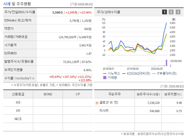The width and height of the screenshot is (186, 136).
Task: Select the +1,045원 change value
Action: (x=71, y=12)
